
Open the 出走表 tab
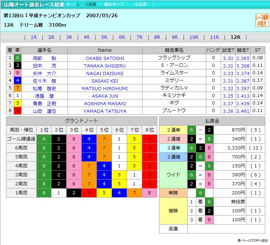[x=140, y=4]
